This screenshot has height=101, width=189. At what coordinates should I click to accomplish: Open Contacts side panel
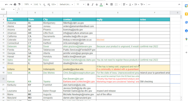tap(186, 31)
